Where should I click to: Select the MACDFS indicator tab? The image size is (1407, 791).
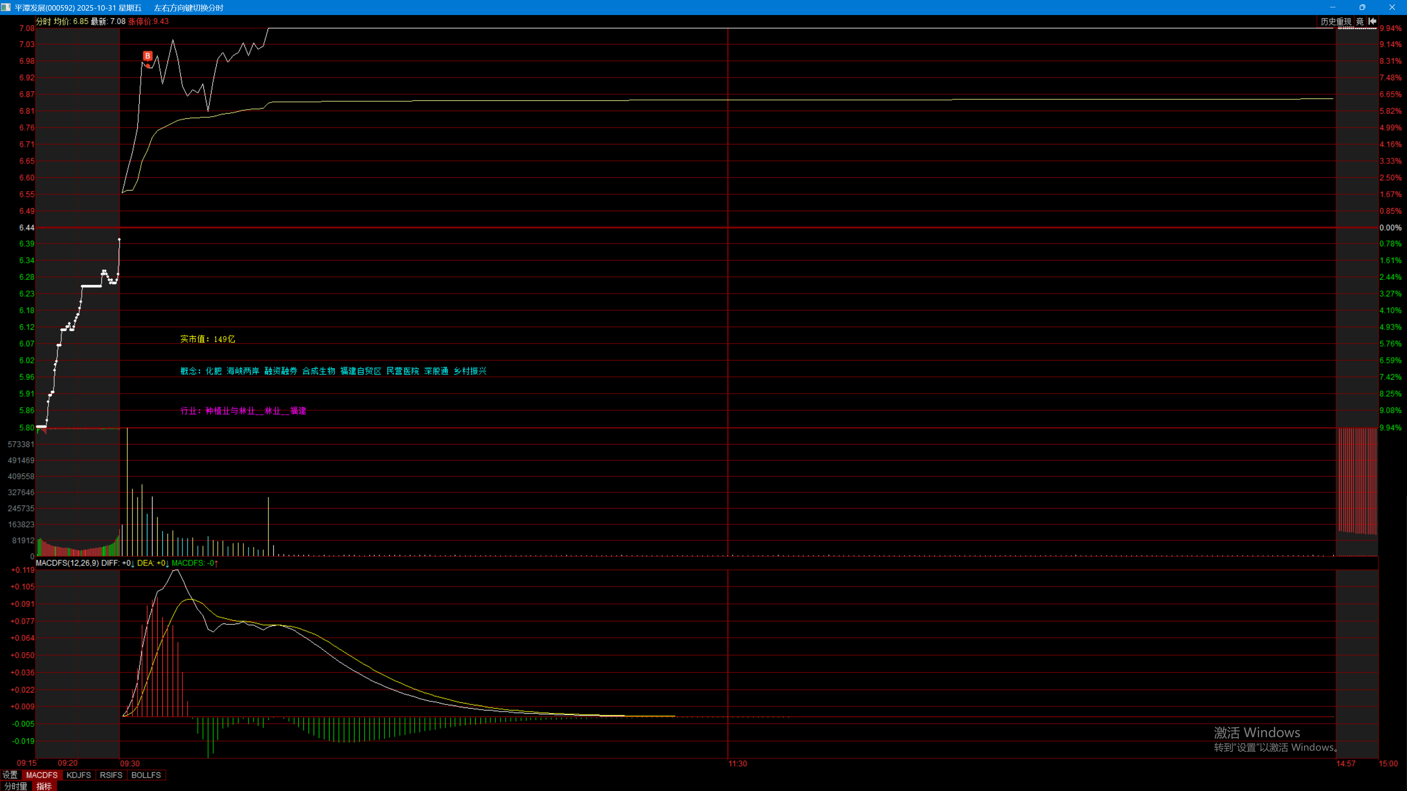click(x=41, y=775)
